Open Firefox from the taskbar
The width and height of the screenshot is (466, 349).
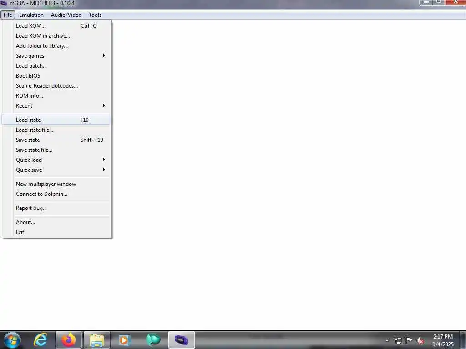(69, 340)
